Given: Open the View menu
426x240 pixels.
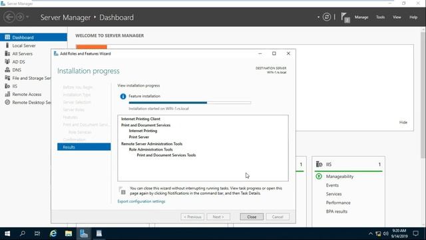Looking at the screenshot, I should tap(397, 17).
